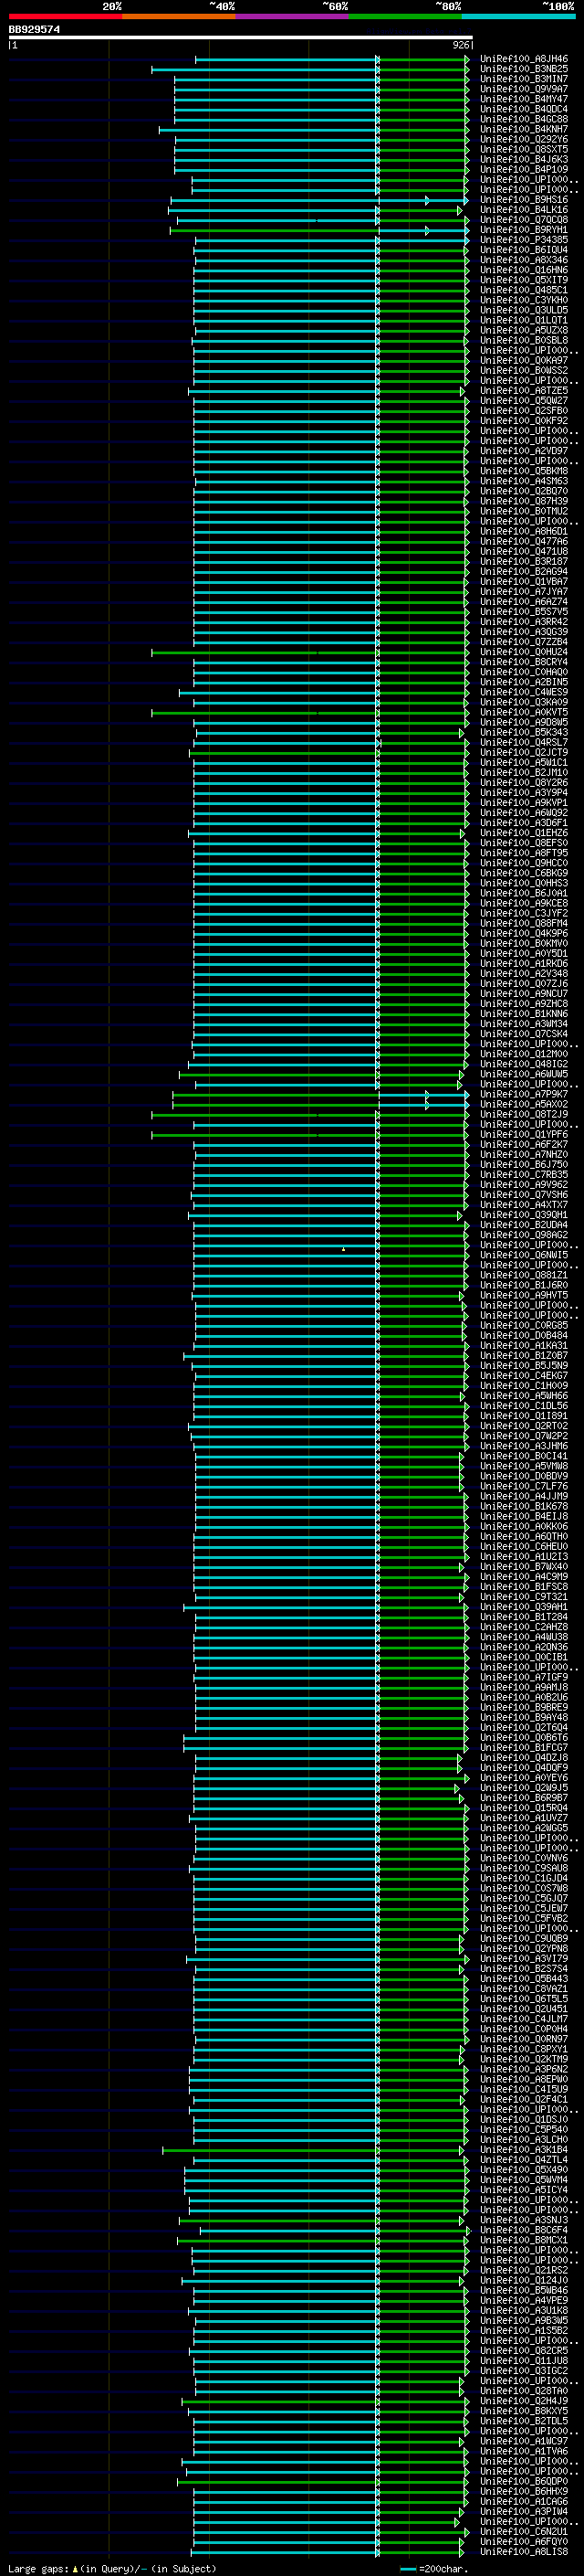Viewport: 584px width, 2576px height.
Task: Select hit UniRef100_B3MIN7
Action: point(524,79)
